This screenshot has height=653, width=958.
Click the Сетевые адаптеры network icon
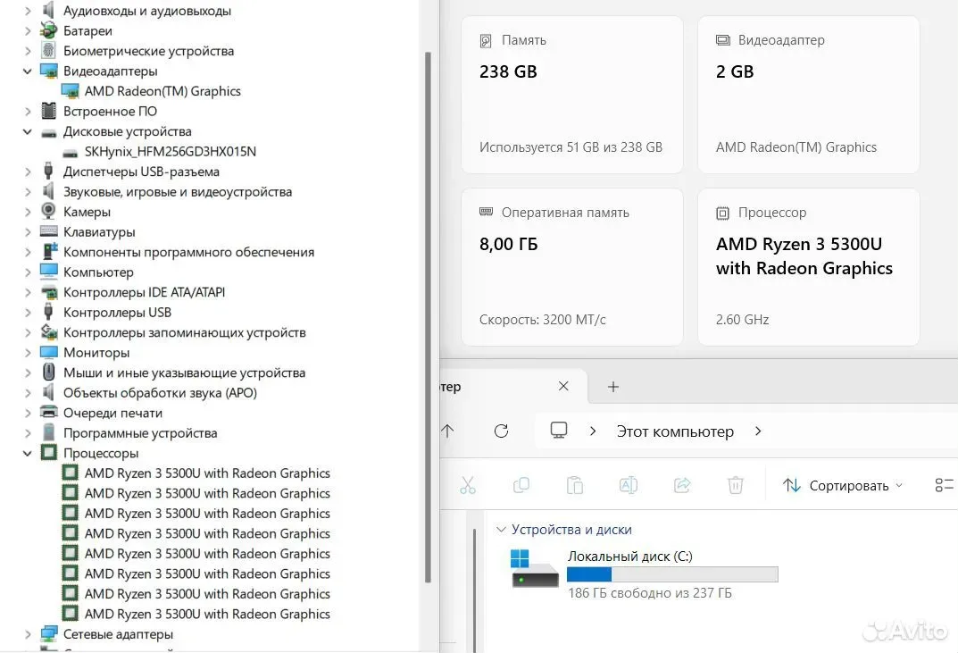[49, 634]
